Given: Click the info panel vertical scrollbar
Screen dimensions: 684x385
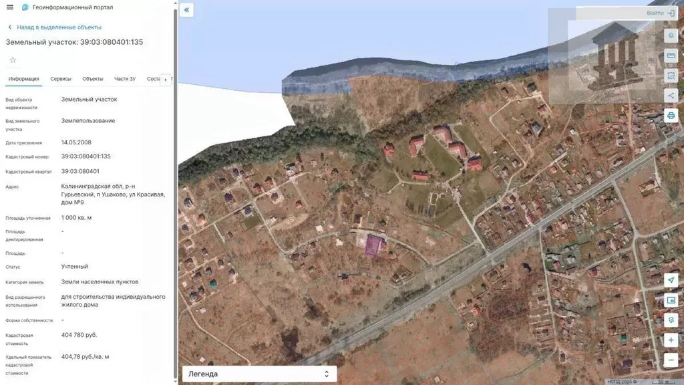Looking at the screenshot, I should coord(176,187).
